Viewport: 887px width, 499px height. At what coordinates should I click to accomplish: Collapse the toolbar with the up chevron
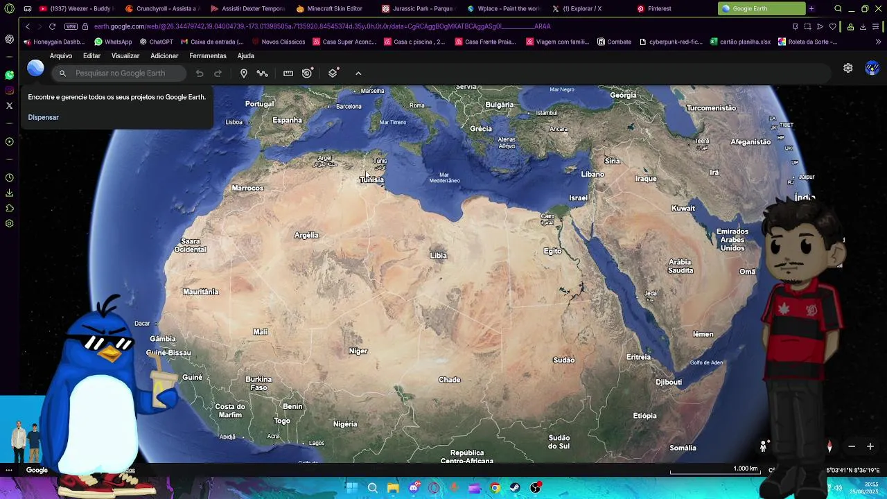(x=358, y=73)
